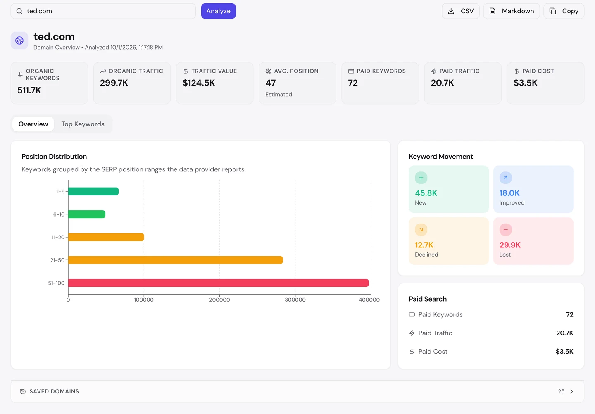This screenshot has width=595, height=414.
Task: Click the green 6-10 position bar
Action: coord(87,214)
